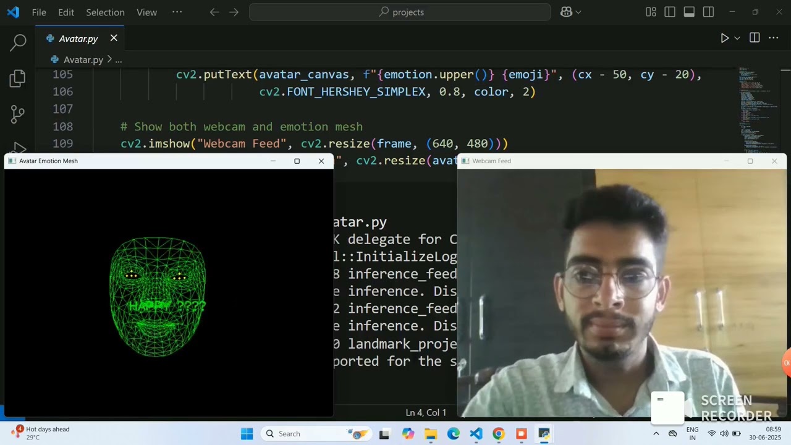Split the editor to the right

tap(755, 38)
